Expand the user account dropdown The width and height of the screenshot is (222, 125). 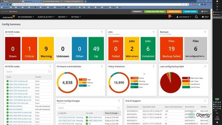(x=184, y=17)
